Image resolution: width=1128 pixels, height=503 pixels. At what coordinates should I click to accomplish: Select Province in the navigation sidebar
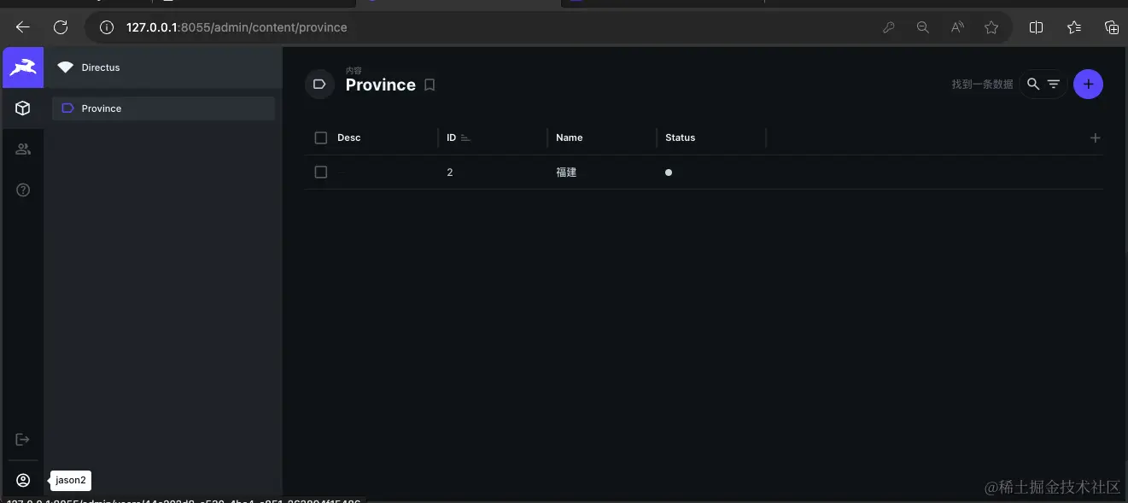coord(101,108)
